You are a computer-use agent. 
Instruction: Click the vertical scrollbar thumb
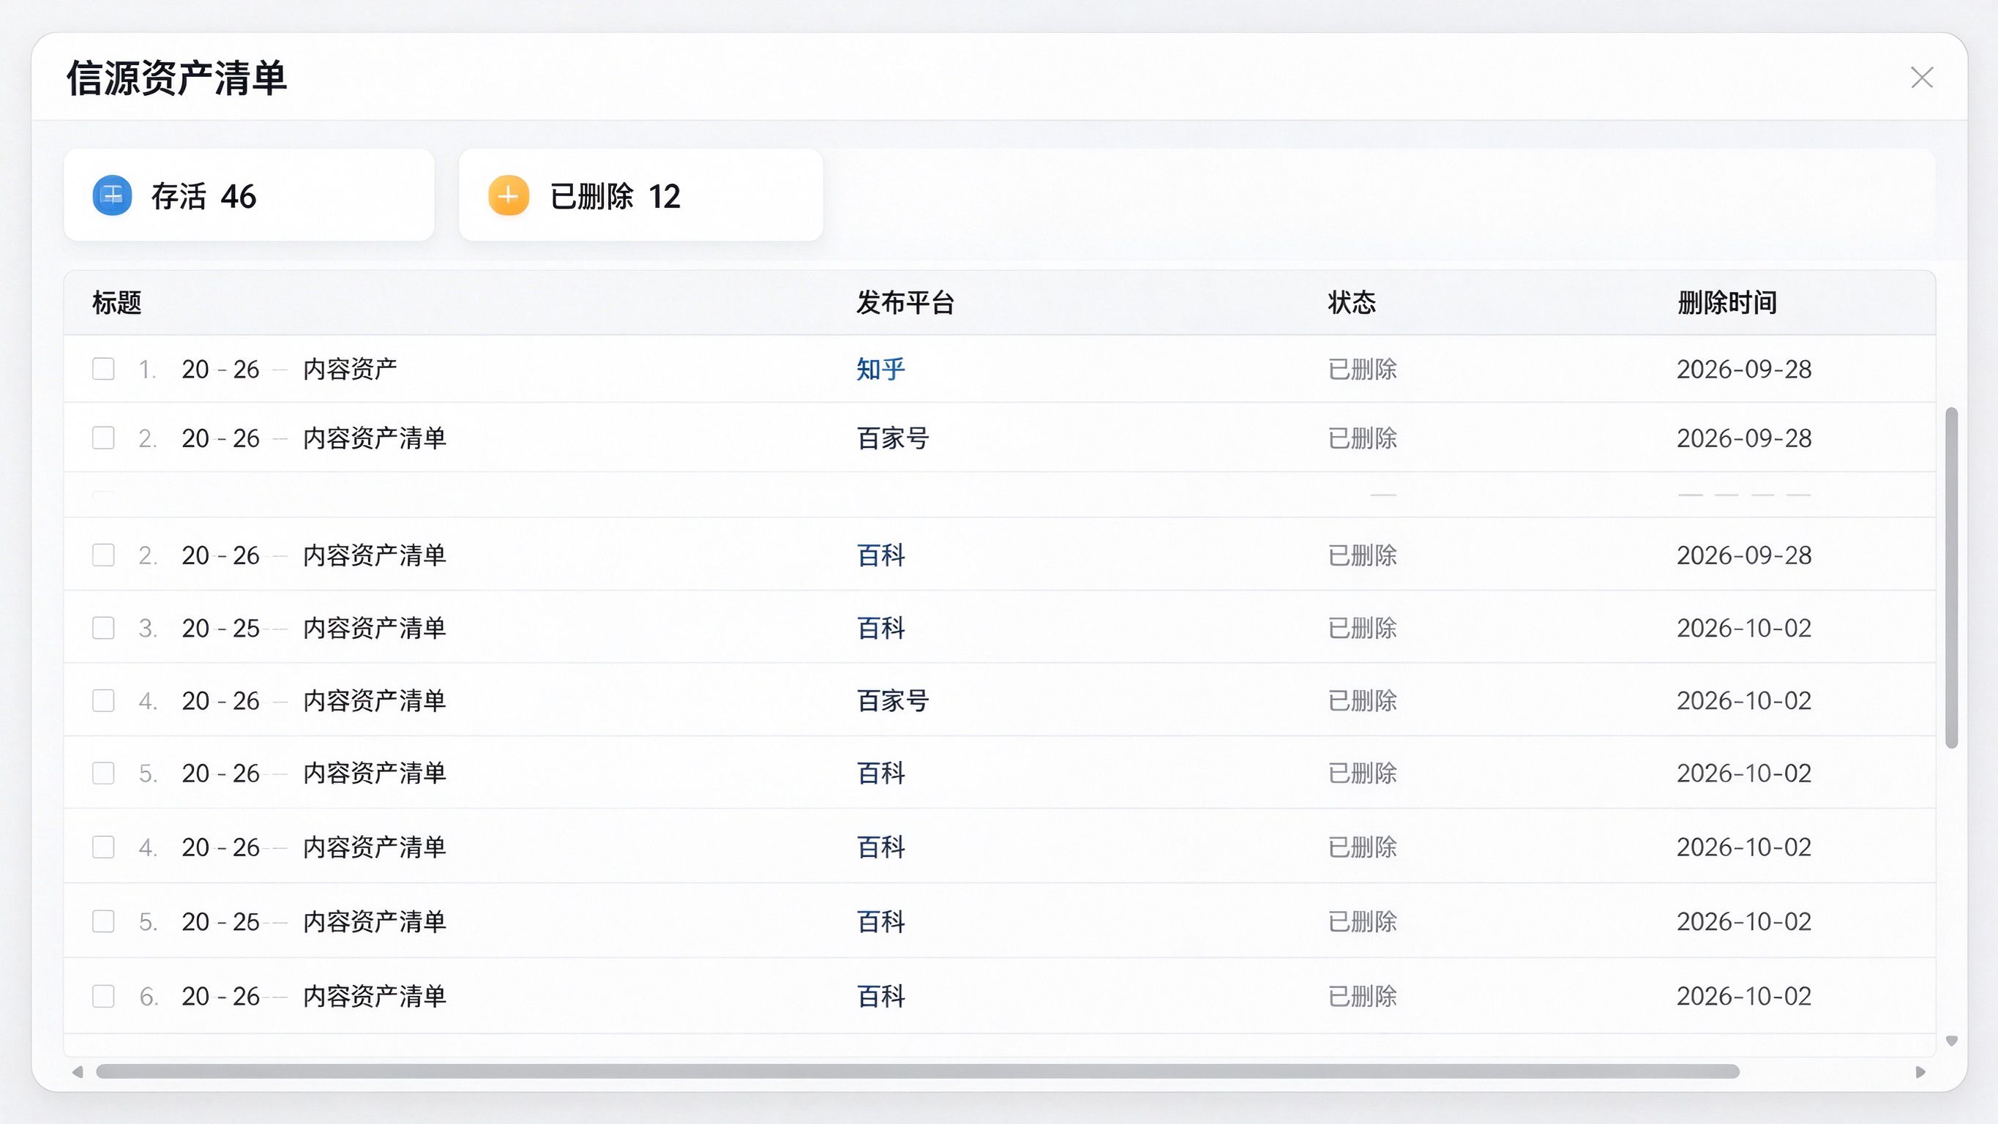(x=1951, y=578)
